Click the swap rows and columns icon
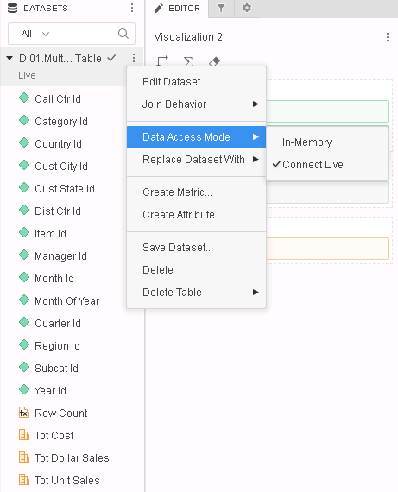Screen dimensions: 398x492 tap(162, 60)
